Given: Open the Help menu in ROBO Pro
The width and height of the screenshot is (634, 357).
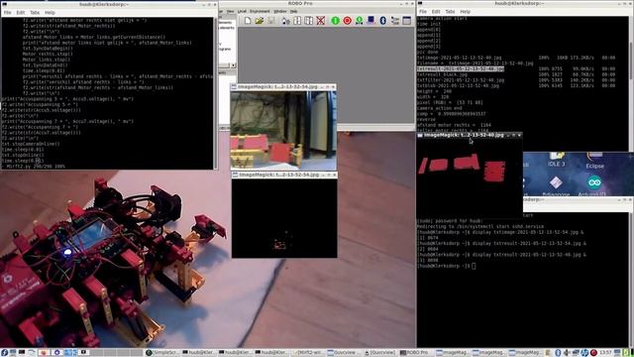Looking at the screenshot, I should pyautogui.click(x=293, y=11).
